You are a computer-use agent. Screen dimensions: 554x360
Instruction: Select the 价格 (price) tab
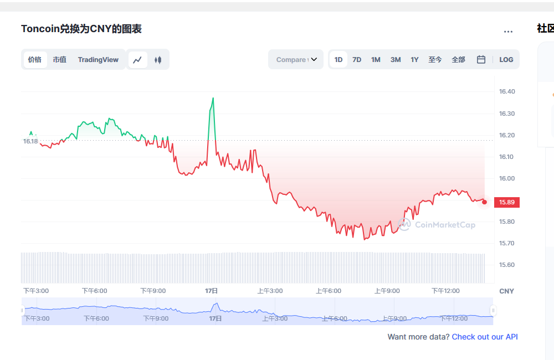coord(35,59)
